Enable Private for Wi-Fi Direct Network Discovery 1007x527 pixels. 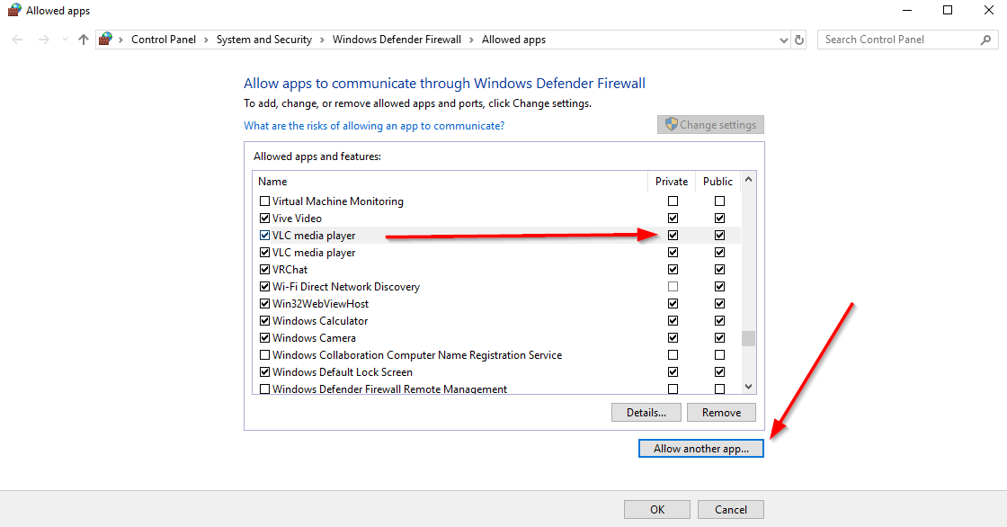point(673,287)
